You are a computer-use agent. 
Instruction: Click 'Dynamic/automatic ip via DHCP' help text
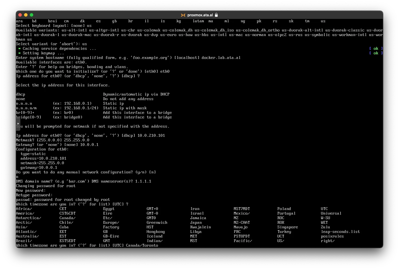pos(136,94)
